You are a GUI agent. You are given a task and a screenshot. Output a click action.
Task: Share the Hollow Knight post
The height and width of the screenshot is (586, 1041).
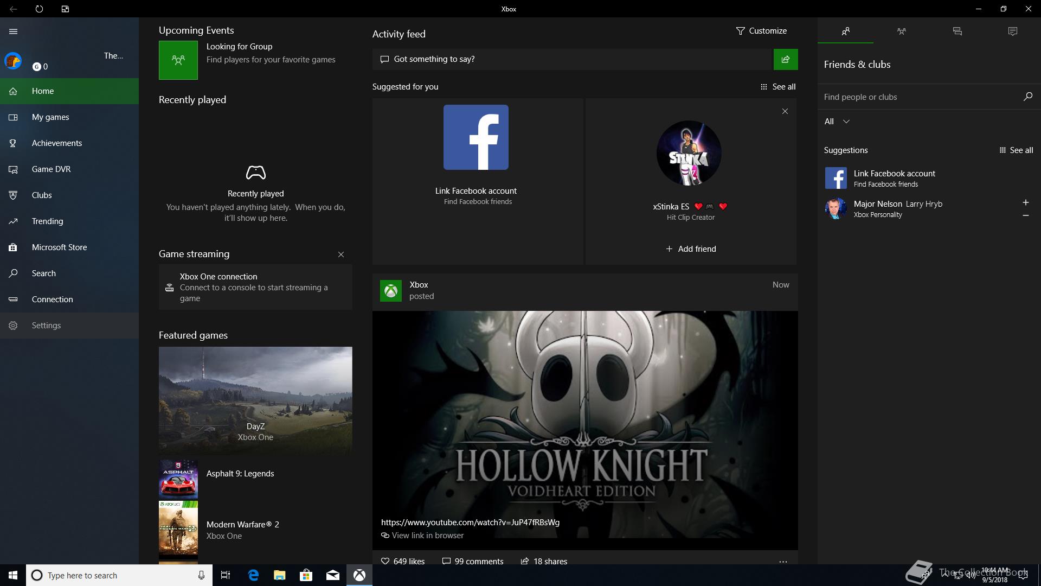(x=544, y=561)
